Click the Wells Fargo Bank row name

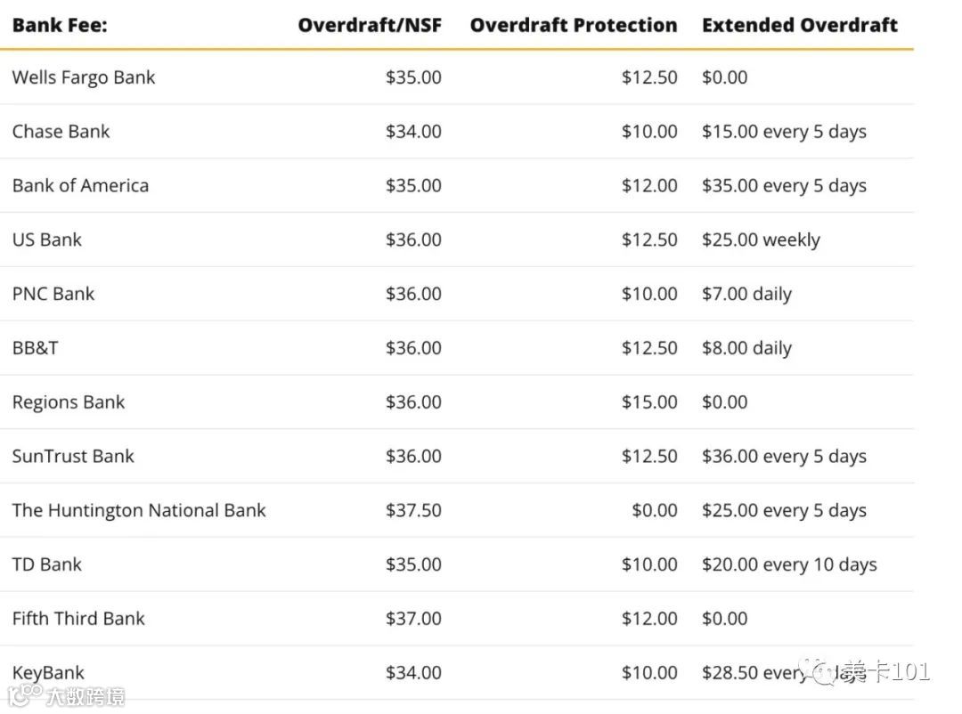(84, 77)
